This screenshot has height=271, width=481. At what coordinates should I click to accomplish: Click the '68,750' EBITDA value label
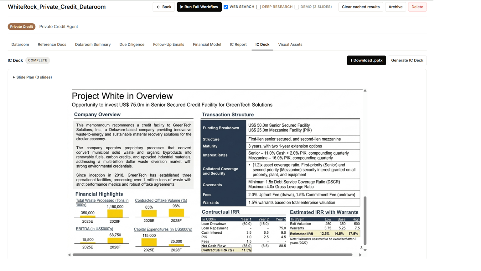pos(115,235)
